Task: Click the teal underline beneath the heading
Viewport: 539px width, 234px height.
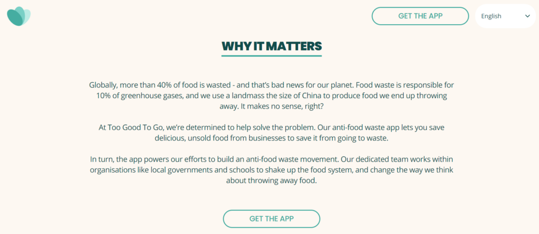Action: 272,56
